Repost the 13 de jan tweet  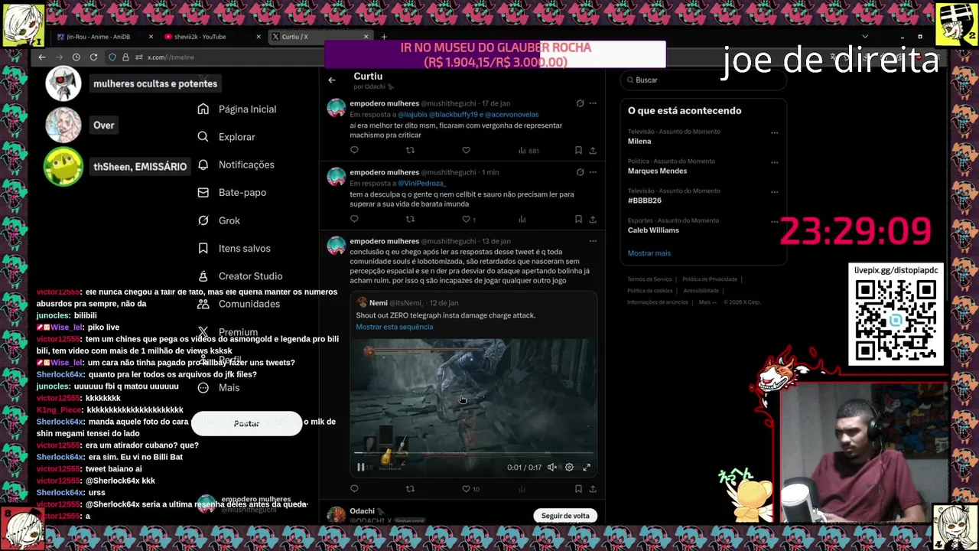[410, 489]
